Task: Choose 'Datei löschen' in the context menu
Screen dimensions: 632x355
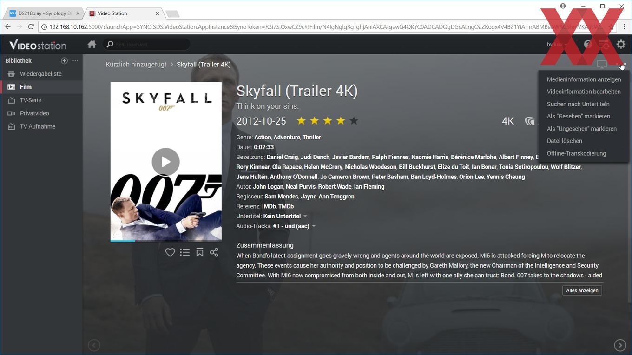Action: pyautogui.click(x=565, y=141)
